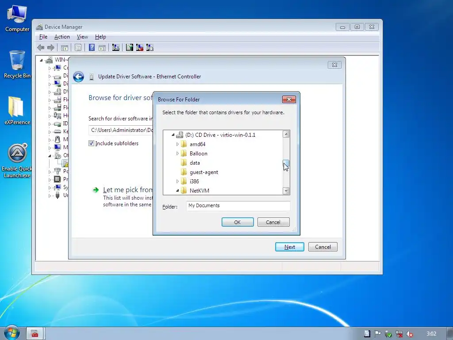Click the Computer desktop icon

(x=17, y=19)
